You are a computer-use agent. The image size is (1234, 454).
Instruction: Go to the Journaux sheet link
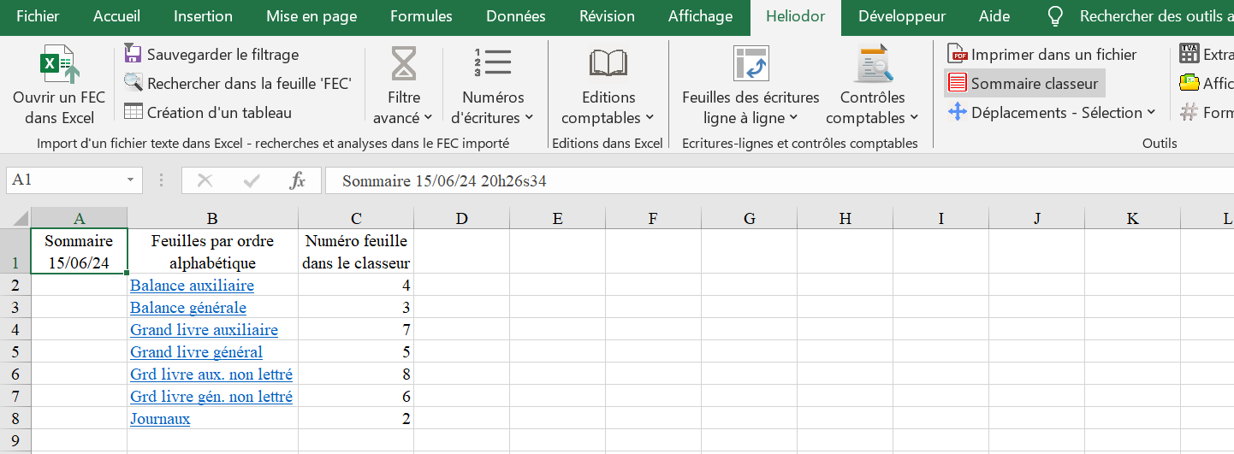(160, 419)
